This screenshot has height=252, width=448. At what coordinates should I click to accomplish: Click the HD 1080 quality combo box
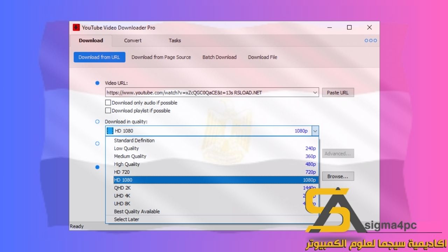(x=212, y=131)
